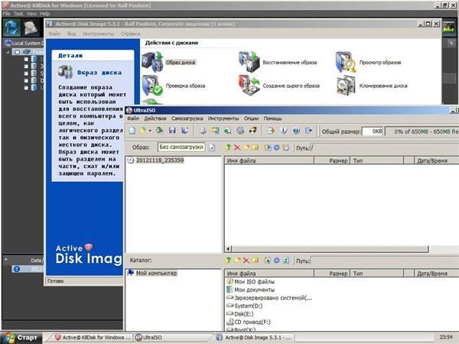Viewport: 459px width, 344px height.
Task: Select CD привод(F:) in the file list
Action: tap(252, 322)
